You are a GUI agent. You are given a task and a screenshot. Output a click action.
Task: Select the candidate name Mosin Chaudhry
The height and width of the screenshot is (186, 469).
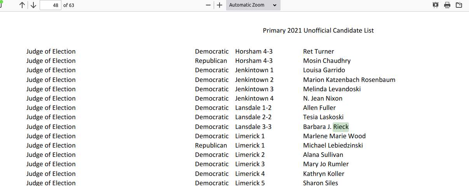click(327, 61)
